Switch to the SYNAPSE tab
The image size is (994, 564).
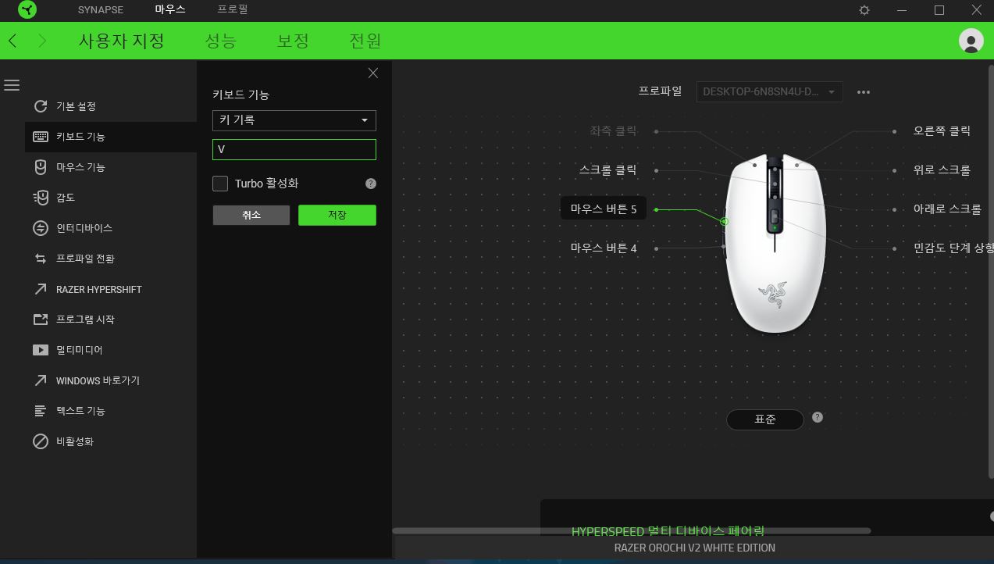101,10
